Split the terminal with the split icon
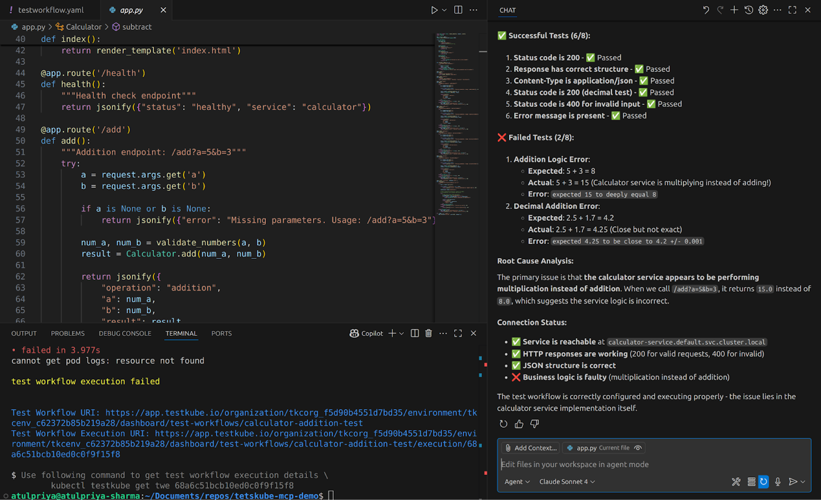 [414, 333]
